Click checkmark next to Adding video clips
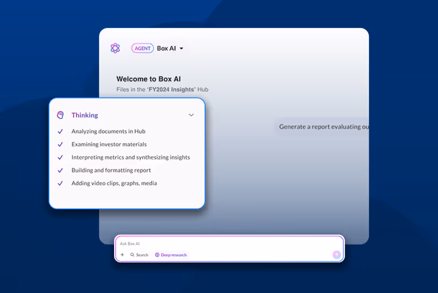438x293 pixels. coord(60,184)
